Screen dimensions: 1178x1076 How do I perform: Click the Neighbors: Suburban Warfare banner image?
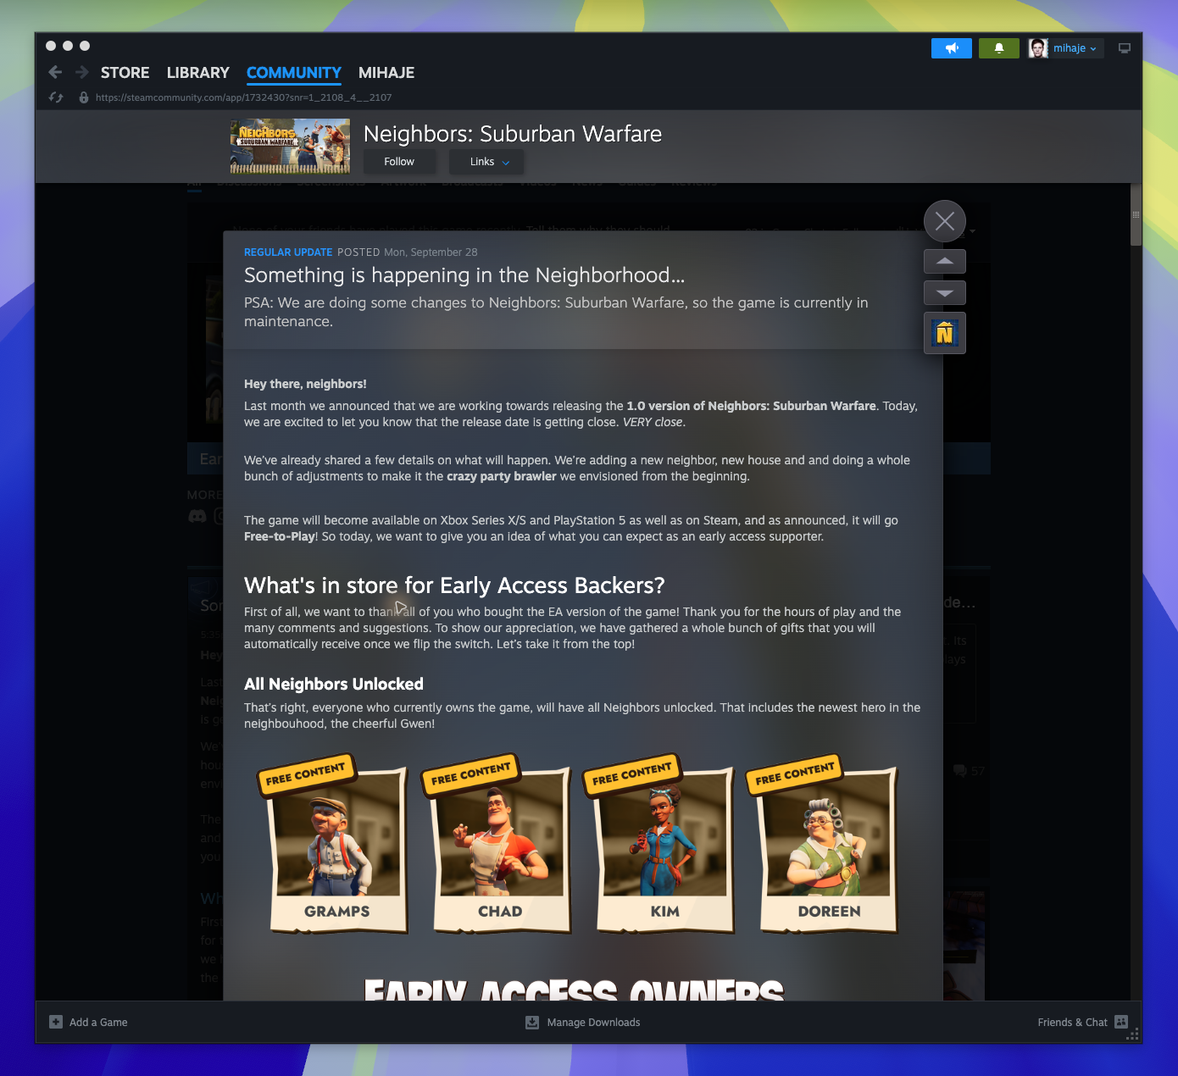290,147
